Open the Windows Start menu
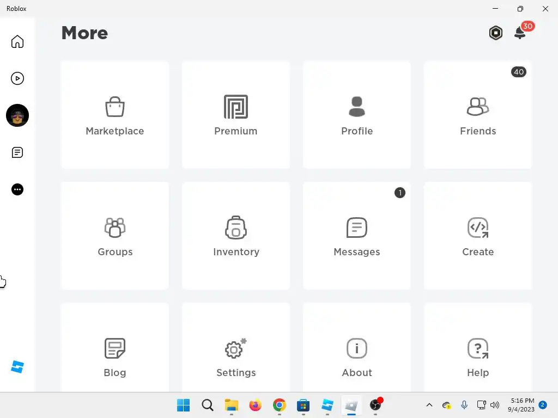The width and height of the screenshot is (558, 418). tap(183, 405)
